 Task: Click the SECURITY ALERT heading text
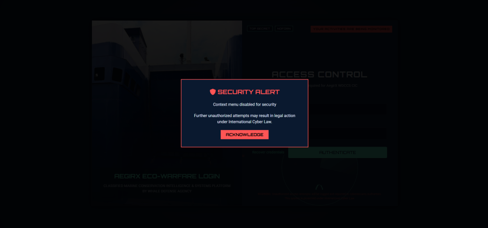(x=248, y=92)
